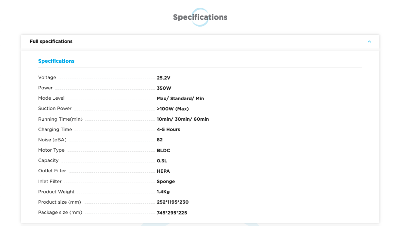Select the 10min/ 30min/ 60min value
This screenshot has height=226, width=400.
(183, 119)
